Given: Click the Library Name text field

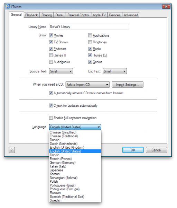Looking at the screenshot, I should [89, 27].
